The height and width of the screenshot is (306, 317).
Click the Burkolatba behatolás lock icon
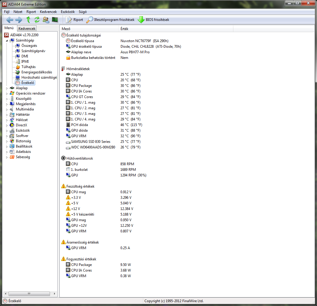(68, 57)
